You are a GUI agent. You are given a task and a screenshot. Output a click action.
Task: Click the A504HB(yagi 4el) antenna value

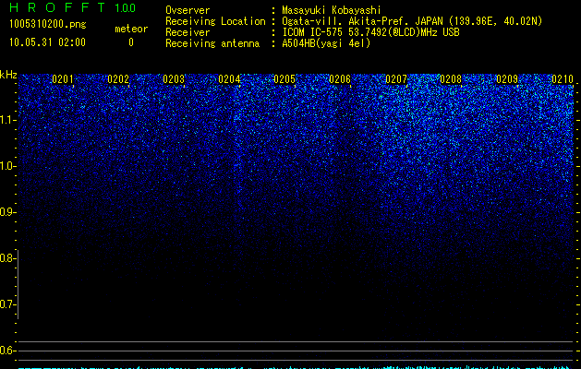pos(326,43)
